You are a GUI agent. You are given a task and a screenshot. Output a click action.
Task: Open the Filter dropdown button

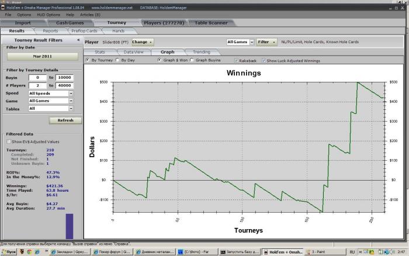coord(266,42)
